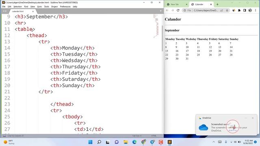
Task: Open Chrome from the taskbar
Action: point(143,142)
